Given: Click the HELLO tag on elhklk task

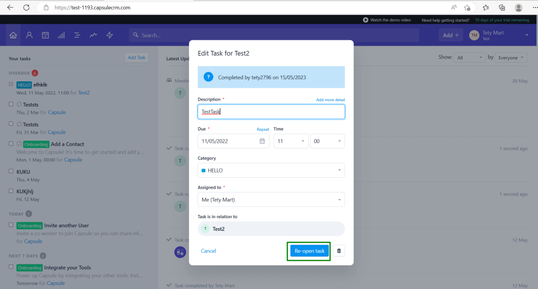Looking at the screenshot, I should tap(24, 84).
